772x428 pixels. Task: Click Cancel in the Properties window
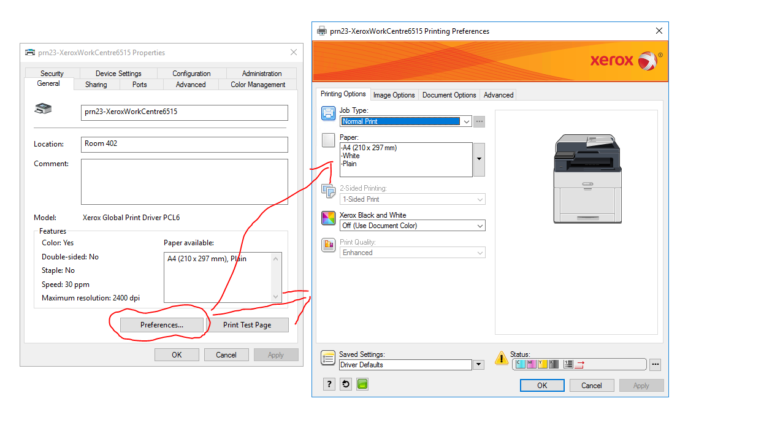[x=226, y=355]
